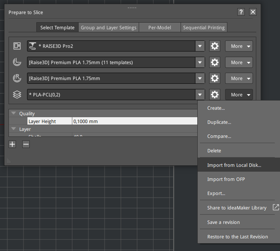
Task: Switch to Per-Model tab
Action: (160, 27)
